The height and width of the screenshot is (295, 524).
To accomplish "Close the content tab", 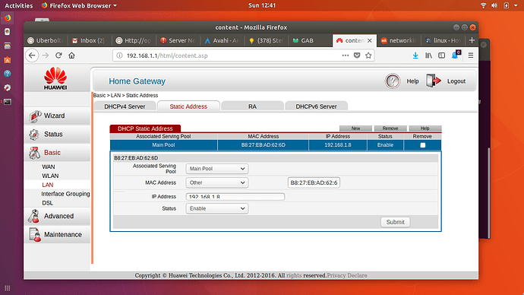I will (x=370, y=40).
